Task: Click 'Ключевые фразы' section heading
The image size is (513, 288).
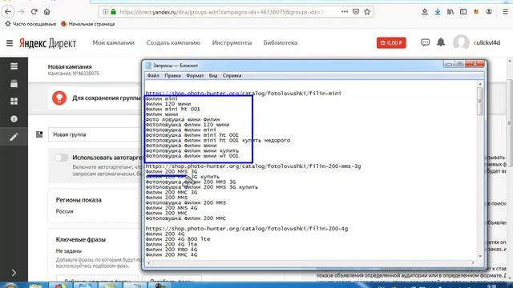Action: pos(80,240)
